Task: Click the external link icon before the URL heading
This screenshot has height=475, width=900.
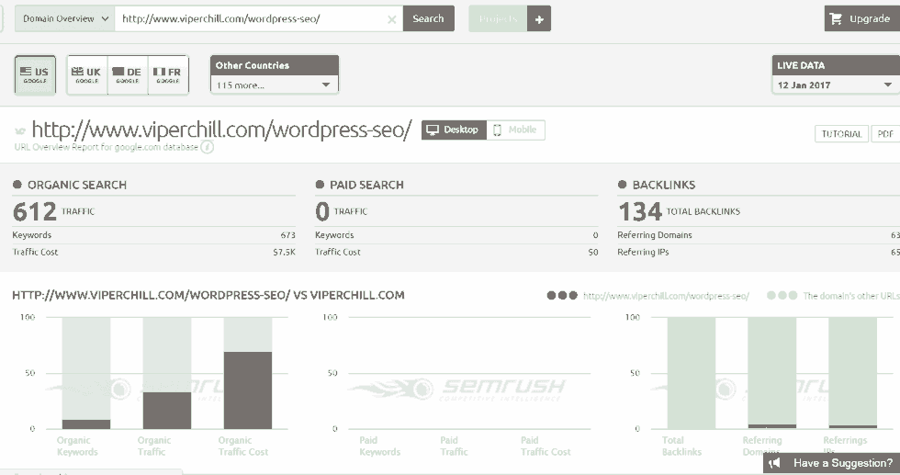Action: (x=20, y=131)
